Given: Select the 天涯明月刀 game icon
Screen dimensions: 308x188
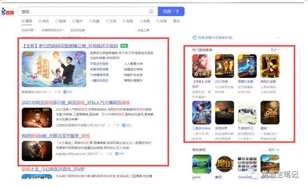Looking at the screenshot, I should coord(247,113).
